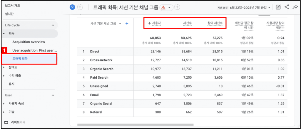This screenshot has width=301, height=129.
Task: Click Unassigned engaged sessions value 18
Action: pos(221,86)
